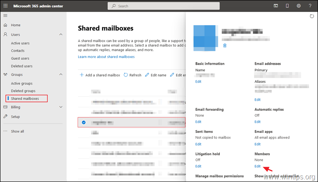This screenshot has width=318, height=182.
Task: Collapse the Users section chevron
Action: 61,34
